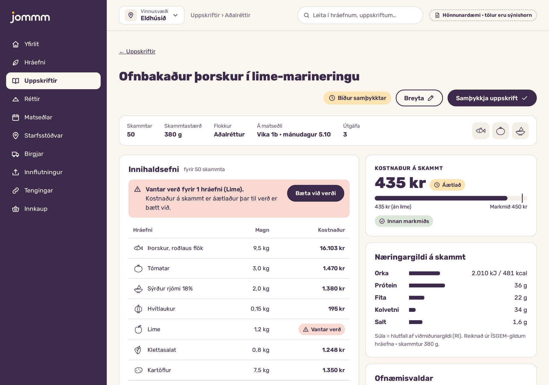Screen dimensions: 549x385
Task: Click the Innan markmiðs status chip
Action: (x=404, y=221)
